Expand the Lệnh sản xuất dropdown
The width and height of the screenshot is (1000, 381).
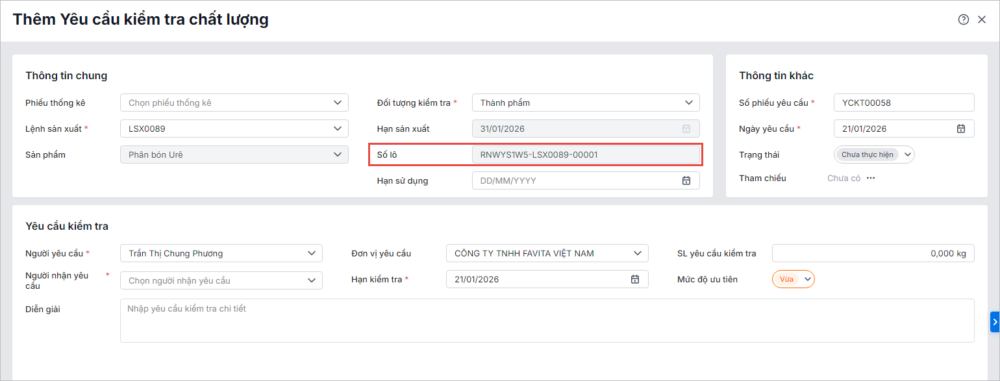[337, 129]
